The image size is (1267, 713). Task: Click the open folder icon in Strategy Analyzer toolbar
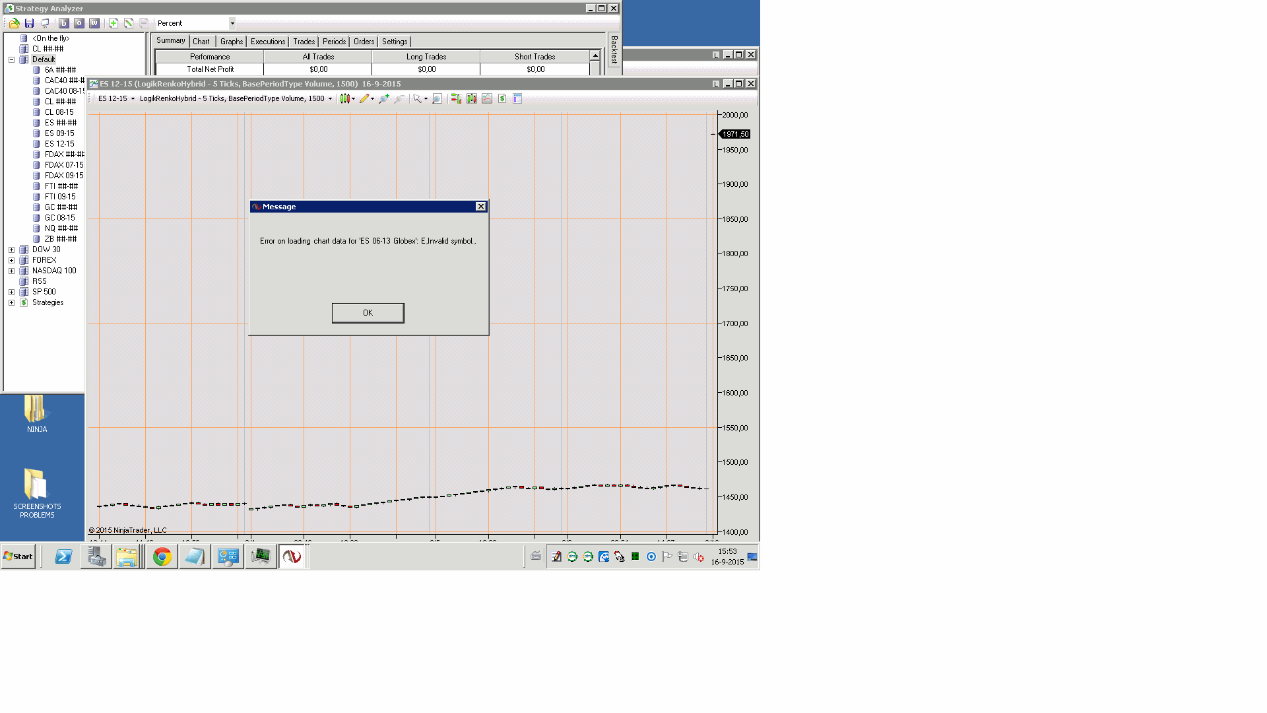pos(14,23)
